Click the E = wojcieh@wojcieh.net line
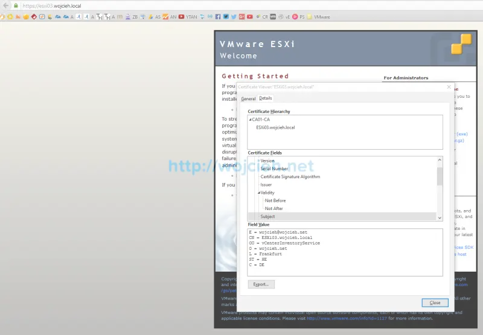 [278, 232]
